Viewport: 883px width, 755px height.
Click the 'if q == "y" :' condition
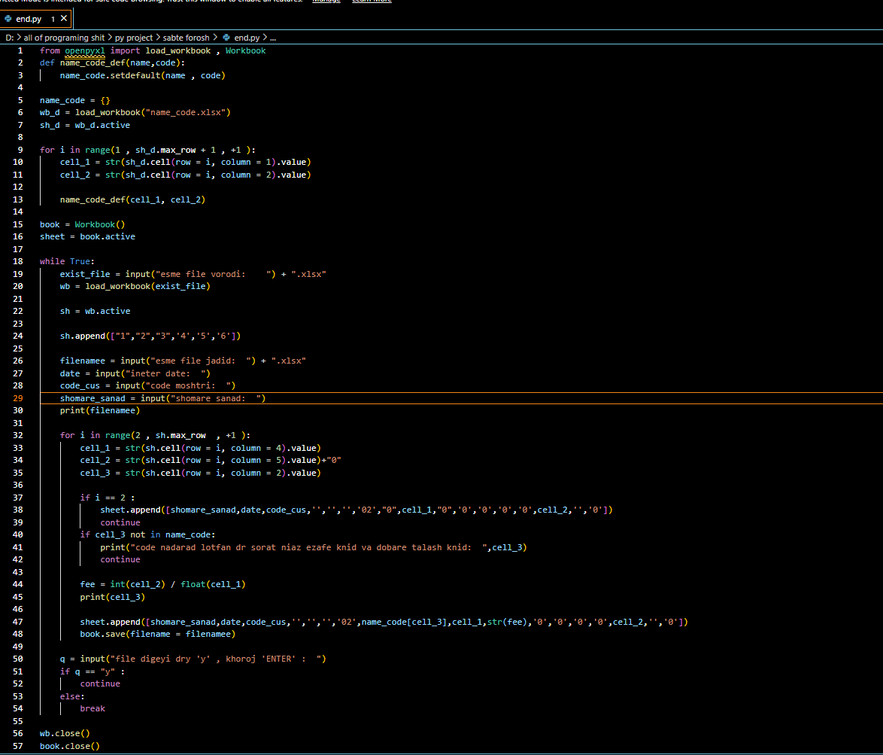pyautogui.click(x=93, y=671)
